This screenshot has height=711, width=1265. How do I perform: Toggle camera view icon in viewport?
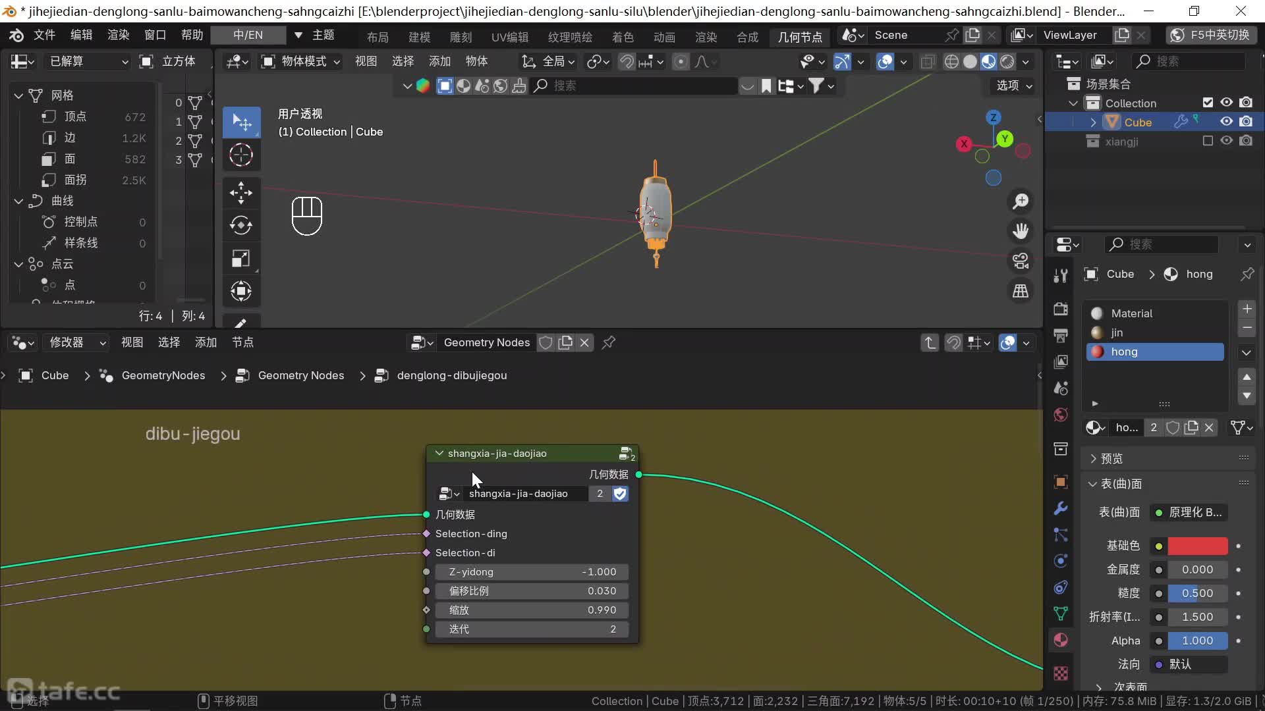click(x=1021, y=261)
